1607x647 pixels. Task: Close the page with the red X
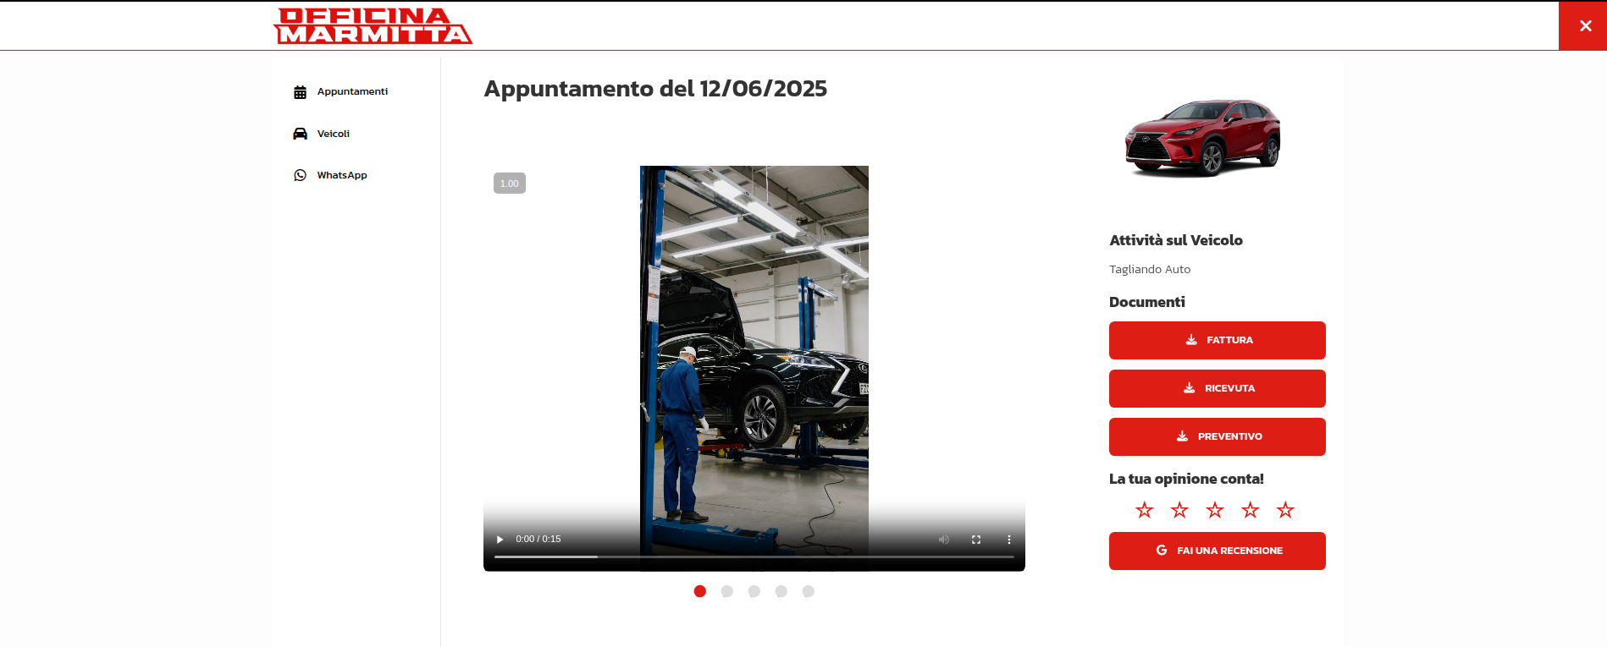pos(1585,25)
